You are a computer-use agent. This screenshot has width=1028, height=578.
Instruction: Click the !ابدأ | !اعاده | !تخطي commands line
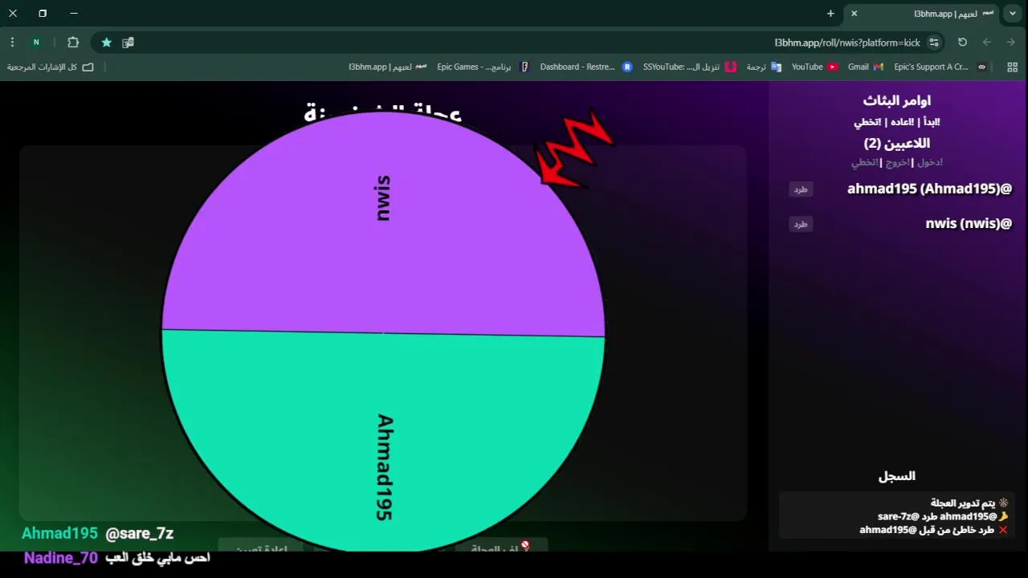tap(896, 122)
